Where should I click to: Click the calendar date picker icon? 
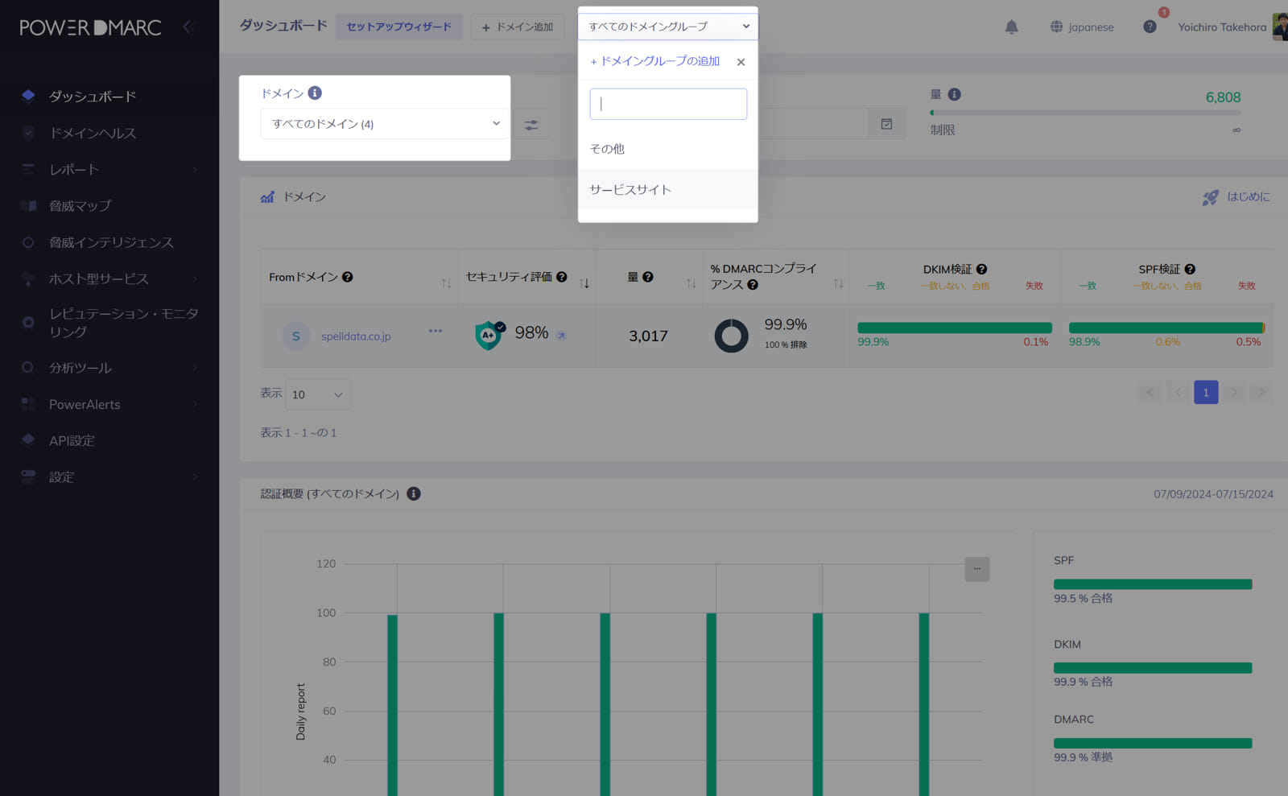point(886,124)
